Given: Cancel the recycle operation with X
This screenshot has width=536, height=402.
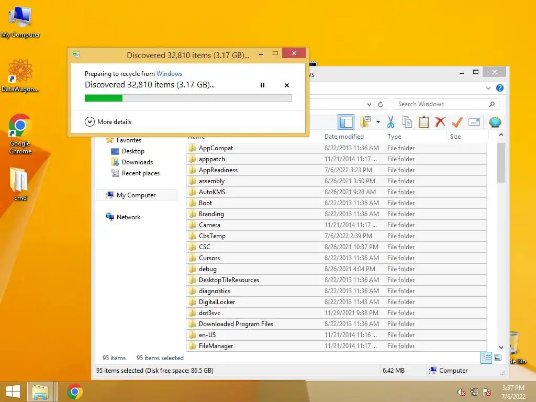Looking at the screenshot, I should pos(287,85).
